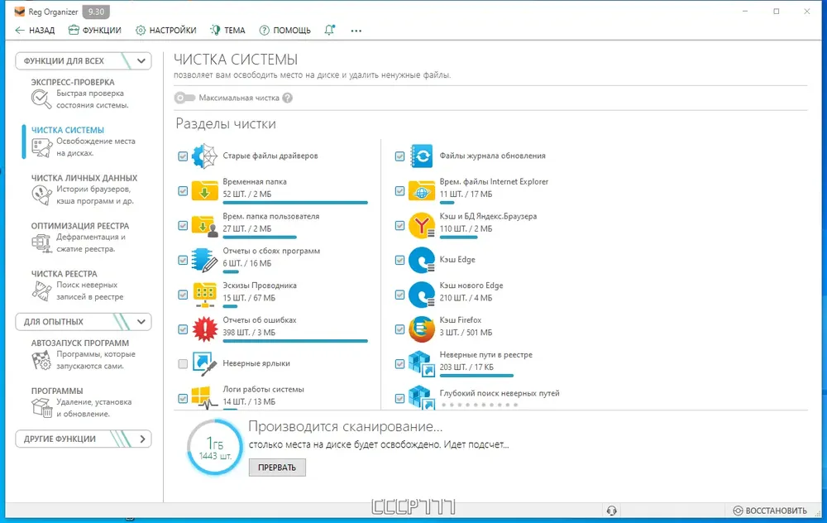Click the Временная папка folder icon

point(204,190)
